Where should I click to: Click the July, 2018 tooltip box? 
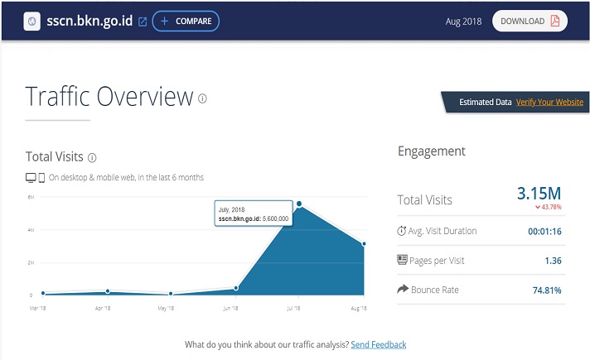point(254,214)
